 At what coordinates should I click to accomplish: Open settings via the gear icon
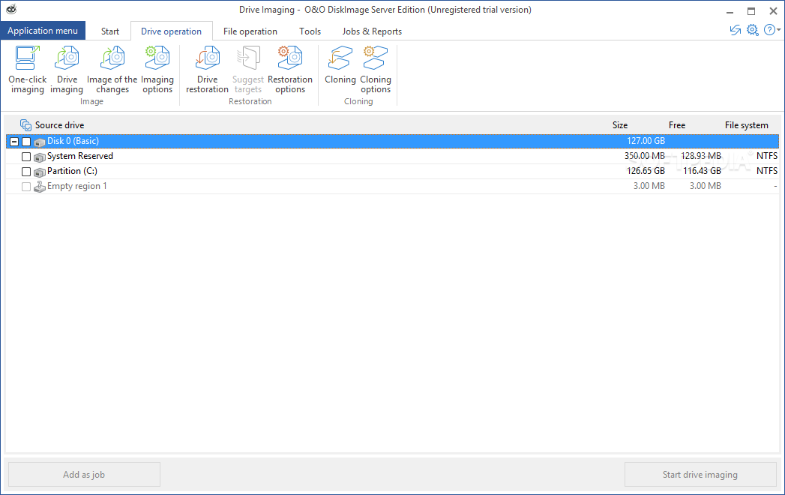click(x=753, y=30)
